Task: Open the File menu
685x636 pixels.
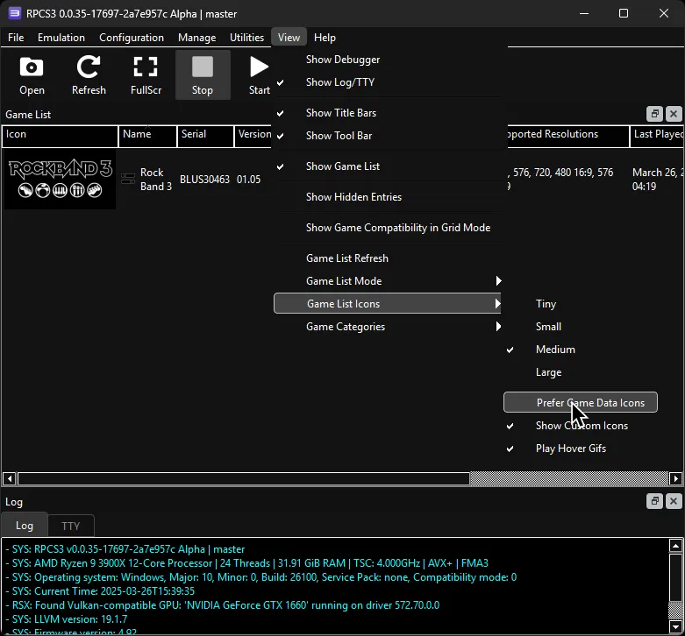Action: 16,38
